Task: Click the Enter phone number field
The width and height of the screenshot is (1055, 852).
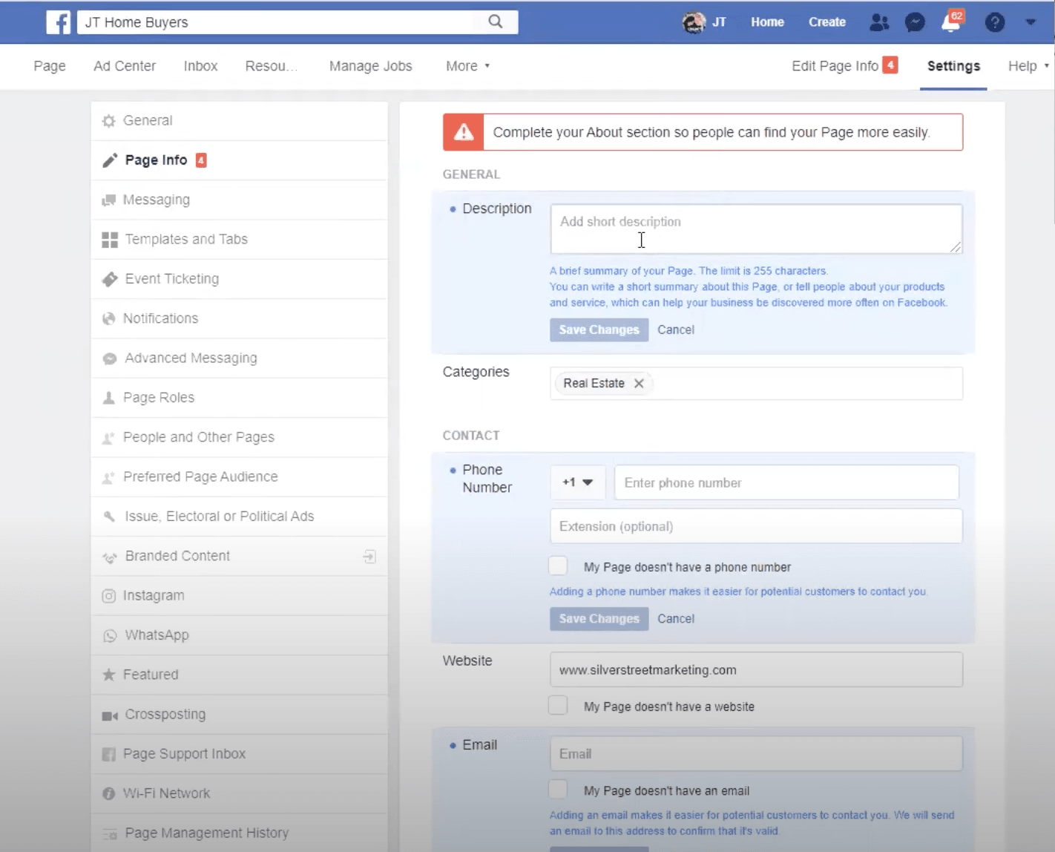Action: [x=786, y=483]
